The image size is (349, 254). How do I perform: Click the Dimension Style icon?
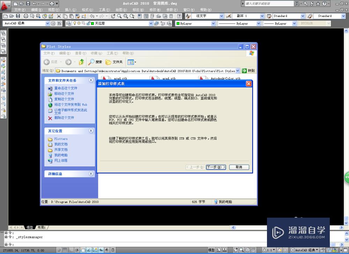[x=229, y=16]
